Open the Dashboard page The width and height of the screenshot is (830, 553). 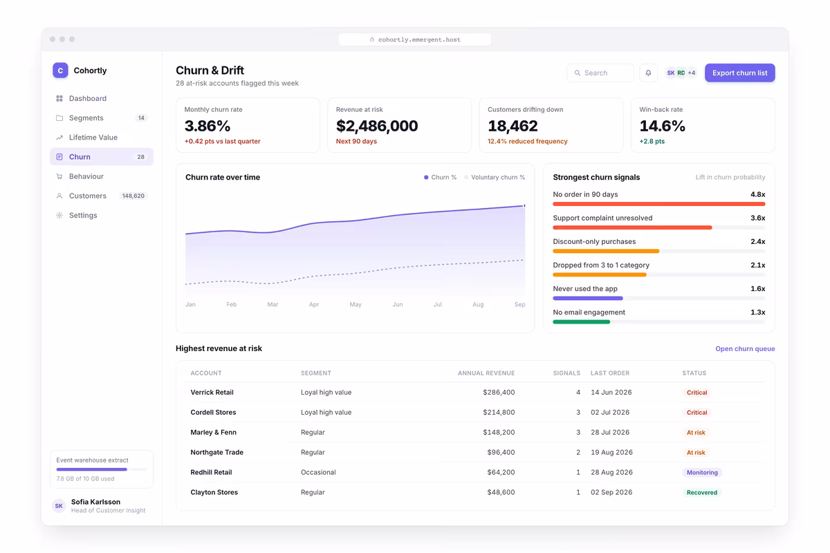click(x=102, y=99)
